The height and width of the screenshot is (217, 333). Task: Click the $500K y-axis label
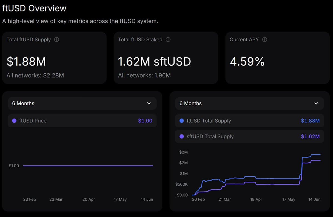pyautogui.click(x=181, y=184)
